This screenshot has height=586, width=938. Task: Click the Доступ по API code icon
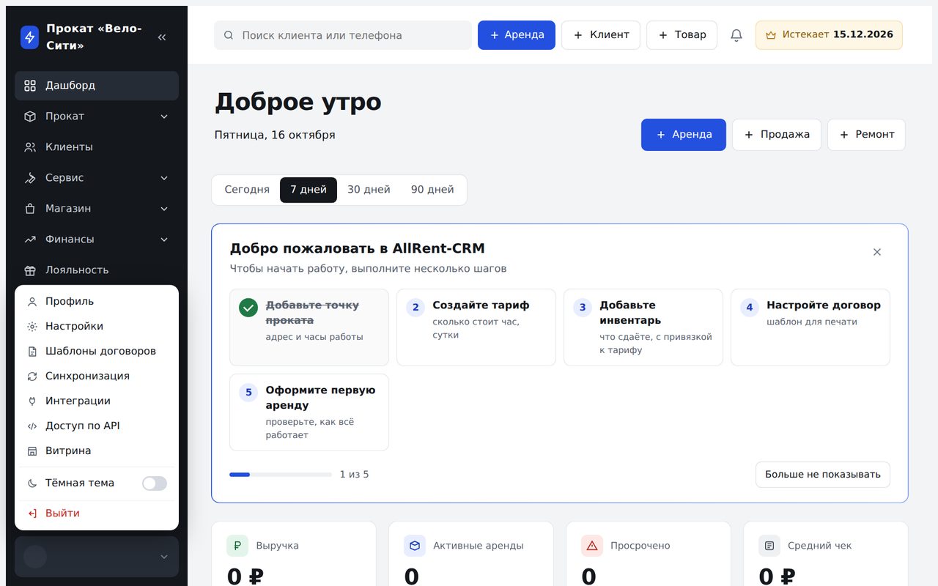tap(32, 426)
